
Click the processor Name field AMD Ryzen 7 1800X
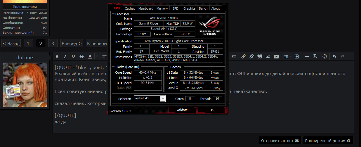tap(164, 18)
